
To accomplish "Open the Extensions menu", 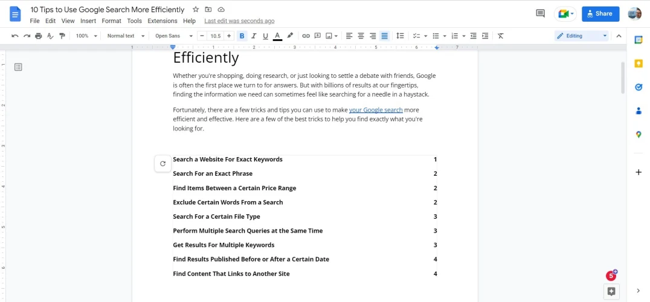I will click(x=162, y=21).
